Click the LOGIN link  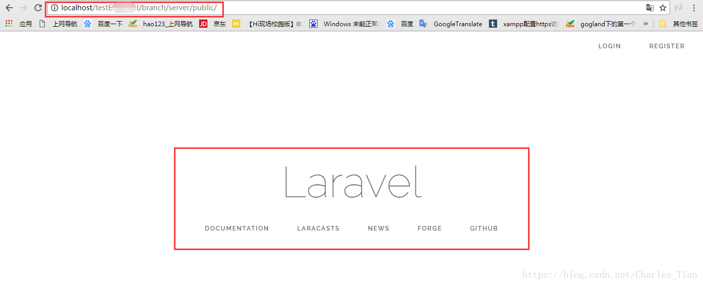[609, 46]
